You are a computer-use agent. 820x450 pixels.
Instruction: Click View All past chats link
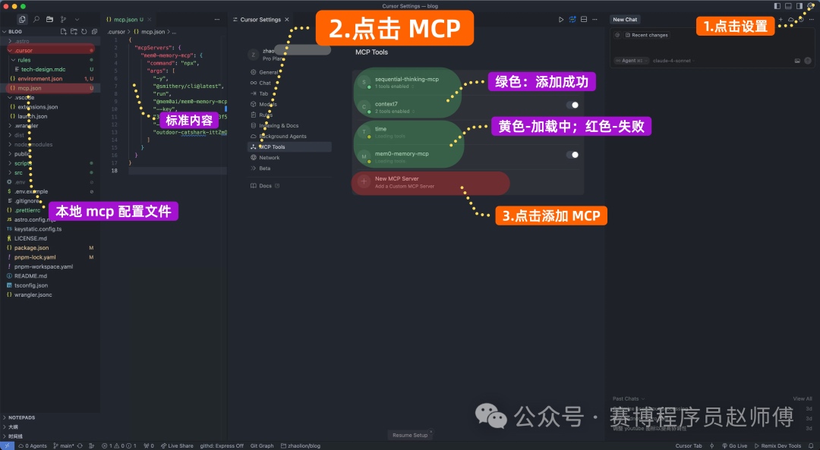point(803,398)
